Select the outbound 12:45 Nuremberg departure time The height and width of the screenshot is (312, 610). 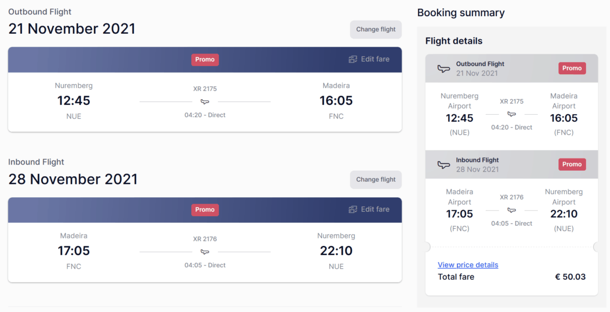coord(74,101)
